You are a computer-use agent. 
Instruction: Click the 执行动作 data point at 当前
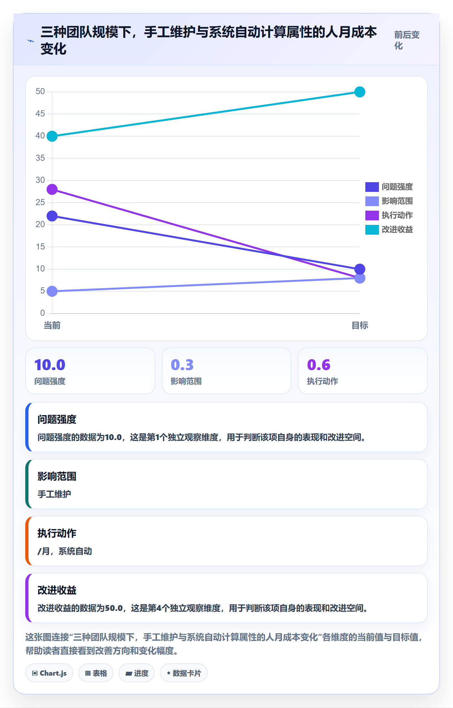click(x=52, y=189)
